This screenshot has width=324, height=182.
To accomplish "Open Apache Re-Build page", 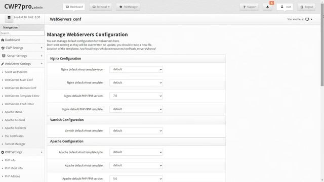I will coord(15,120).
